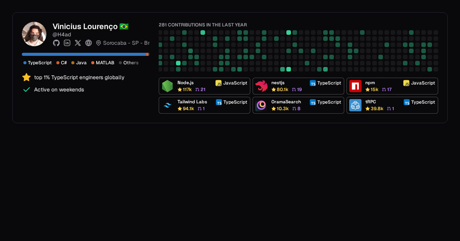Click the TypeScript blue legend dot
The height and width of the screenshot is (241, 460).
tap(25, 63)
